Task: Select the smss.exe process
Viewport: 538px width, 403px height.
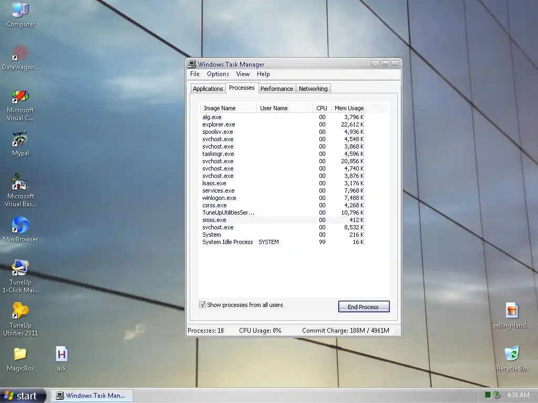Action: [283, 220]
